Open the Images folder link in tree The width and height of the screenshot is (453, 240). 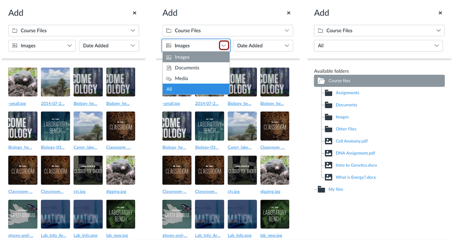pyautogui.click(x=342, y=117)
